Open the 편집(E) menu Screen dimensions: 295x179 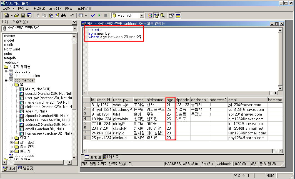(24, 8)
